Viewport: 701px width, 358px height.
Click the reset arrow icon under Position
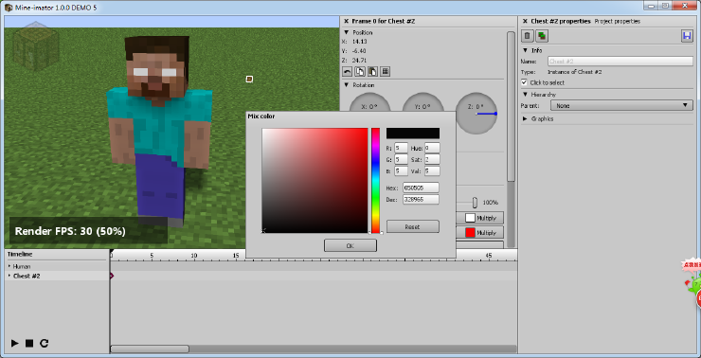tap(348, 72)
